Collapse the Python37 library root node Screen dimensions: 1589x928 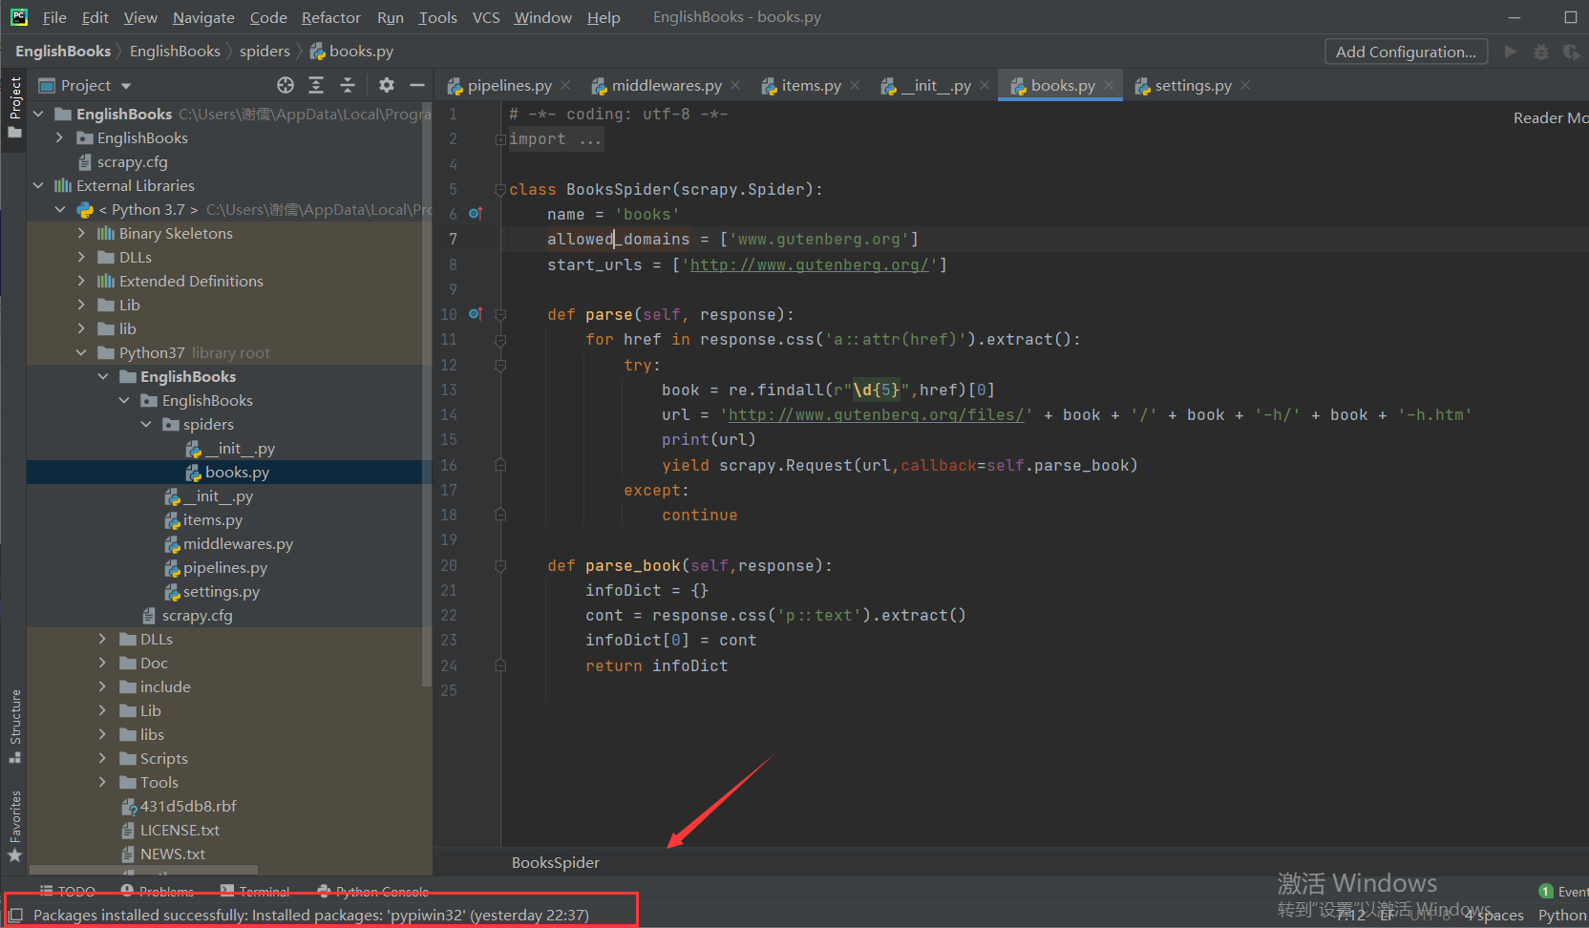tap(81, 352)
